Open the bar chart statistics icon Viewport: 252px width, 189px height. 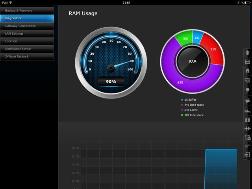coord(247,110)
